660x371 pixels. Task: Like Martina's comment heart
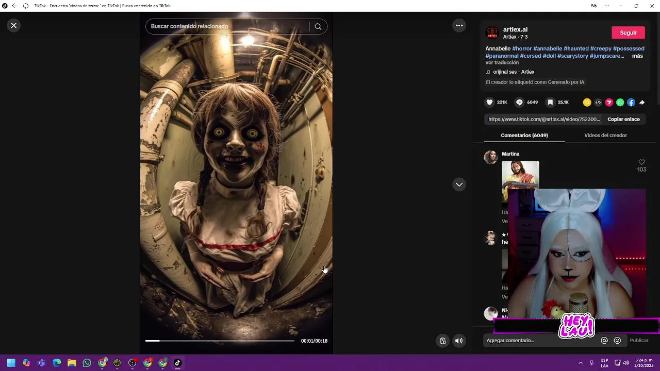tap(641, 162)
